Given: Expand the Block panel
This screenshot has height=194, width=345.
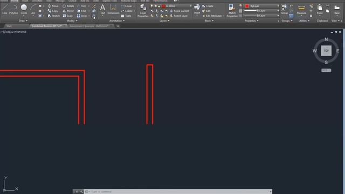Looking at the screenshot, I should click(209, 20).
